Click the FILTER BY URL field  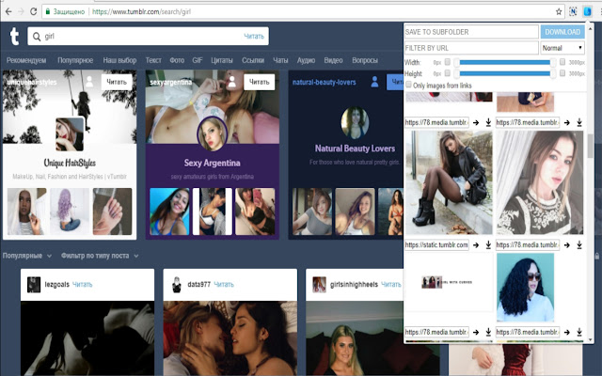coord(471,48)
